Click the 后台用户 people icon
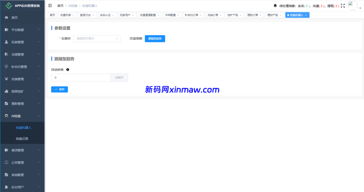Image resolution: width=364 pixels, height=192 pixels. (x=6, y=187)
